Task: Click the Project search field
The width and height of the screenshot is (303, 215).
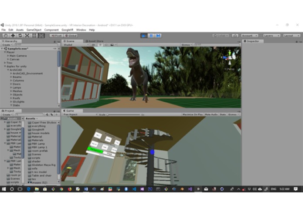Action: pyautogui.click(x=30, y=114)
